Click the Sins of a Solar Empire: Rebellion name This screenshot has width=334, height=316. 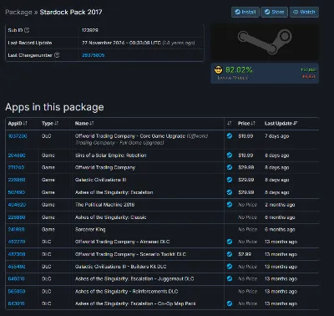110,155
